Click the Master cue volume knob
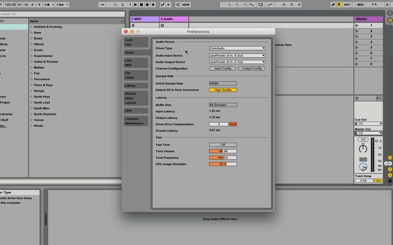This screenshot has height=245, width=393. (363, 167)
